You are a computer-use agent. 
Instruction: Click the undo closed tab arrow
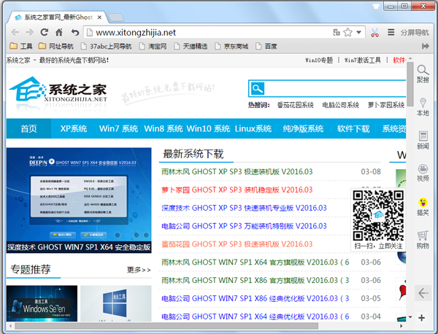coord(74,32)
